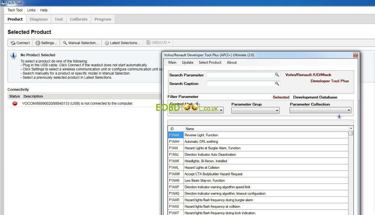Click the red disconnected status icon
375x215 pixels.
(x=15, y=103)
